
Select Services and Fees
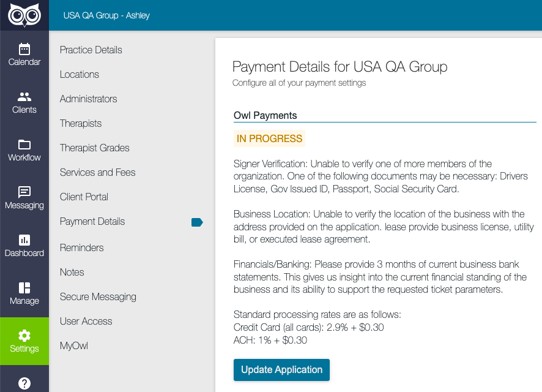pyautogui.click(x=97, y=172)
